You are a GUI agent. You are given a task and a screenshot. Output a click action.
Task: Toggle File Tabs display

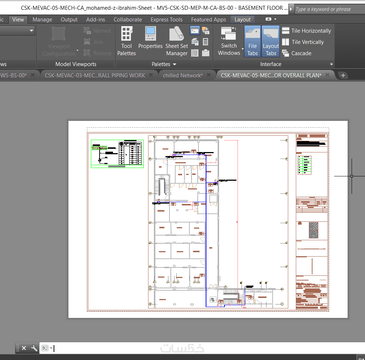pos(252,41)
